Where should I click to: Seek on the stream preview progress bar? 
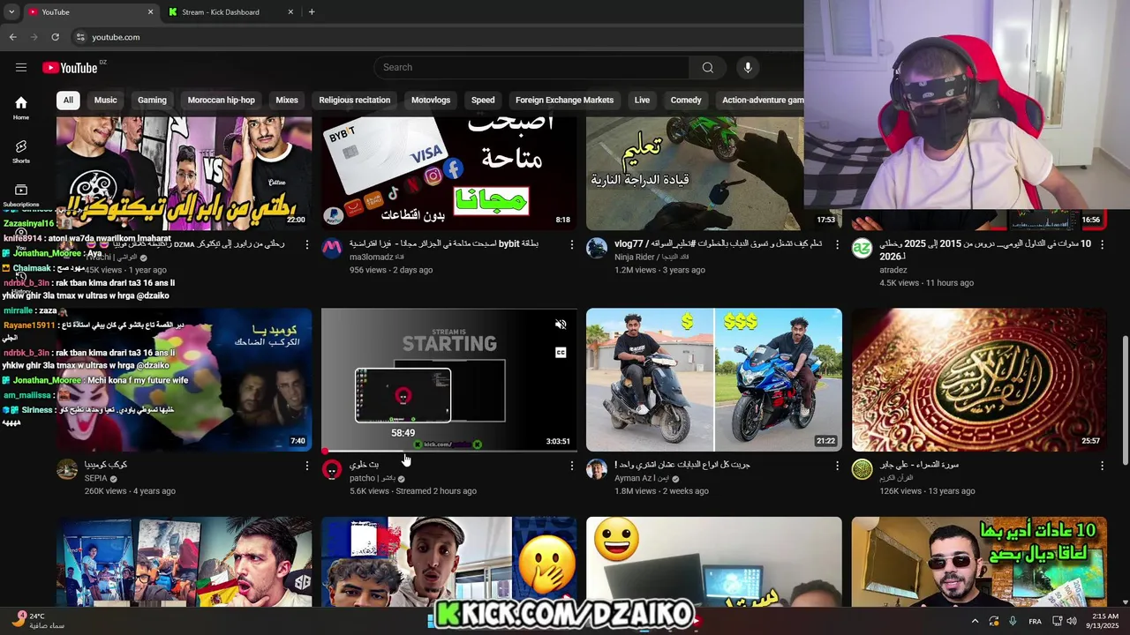448,451
